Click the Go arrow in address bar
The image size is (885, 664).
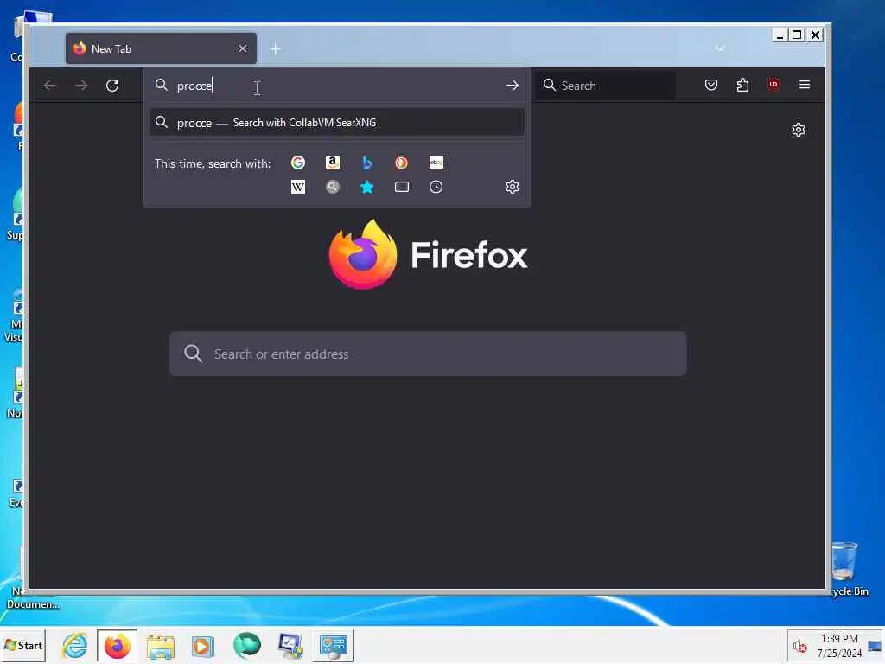tap(512, 86)
